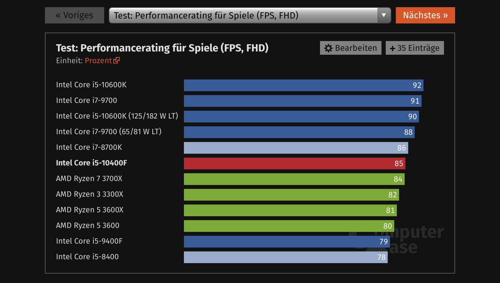
Task: Go to next test with Nächstes
Action: (425, 15)
